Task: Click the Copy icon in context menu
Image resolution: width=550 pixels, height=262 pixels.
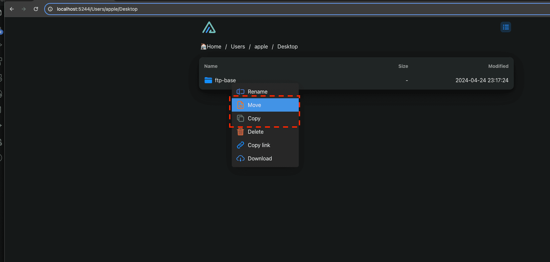Action: 240,118
